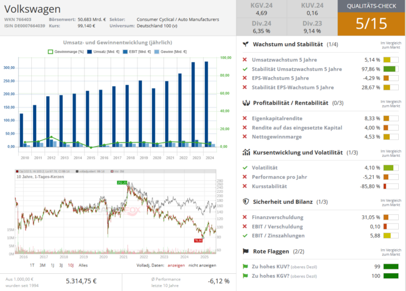
Task: Open the Umsatzwachstum 5 Jahre metric
Action: click(x=284, y=60)
